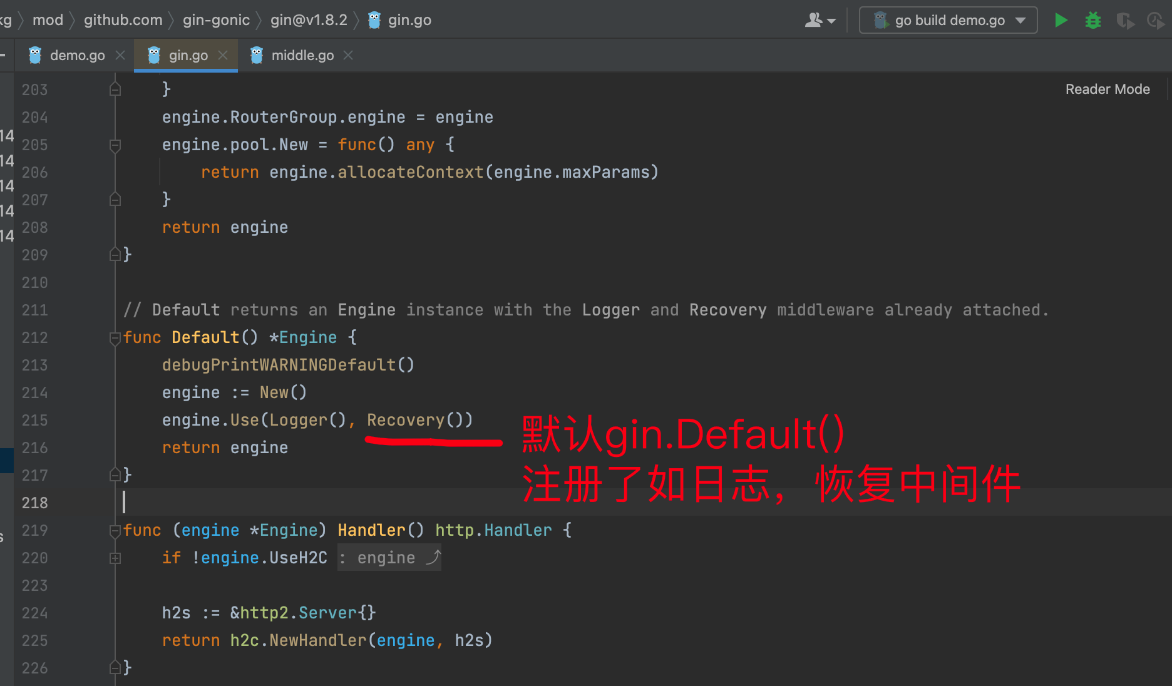Open the user accounts icon menu
This screenshot has height=686, width=1172.
pyautogui.click(x=820, y=21)
